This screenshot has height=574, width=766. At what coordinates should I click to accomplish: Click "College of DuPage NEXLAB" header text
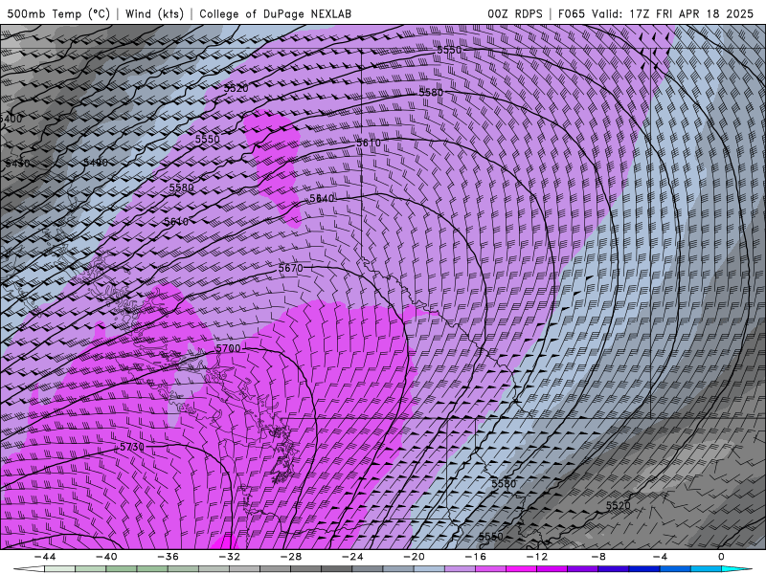[x=275, y=13]
